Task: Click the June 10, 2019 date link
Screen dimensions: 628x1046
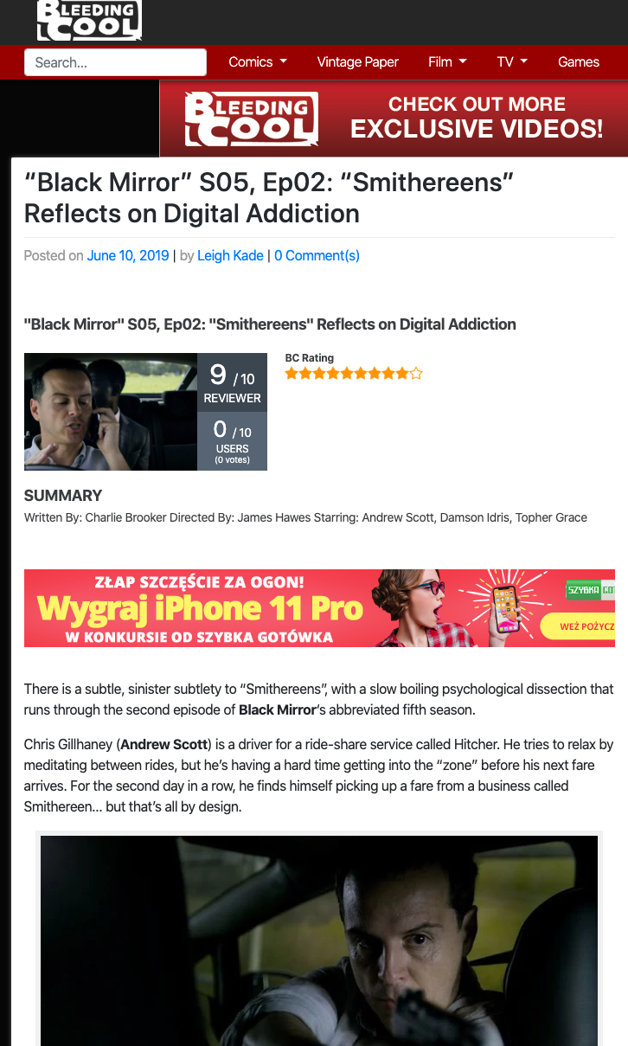Action: [128, 255]
